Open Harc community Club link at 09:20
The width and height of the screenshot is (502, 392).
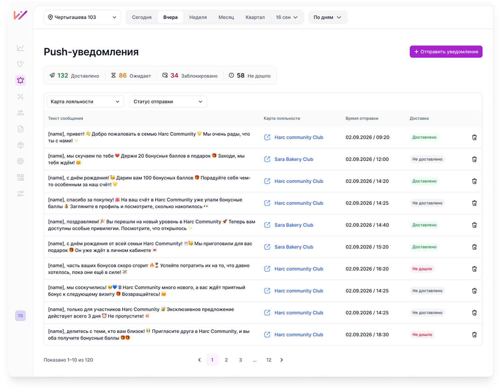tap(299, 137)
